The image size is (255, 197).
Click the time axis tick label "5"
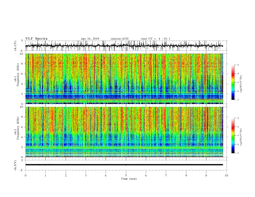pos(126,175)
